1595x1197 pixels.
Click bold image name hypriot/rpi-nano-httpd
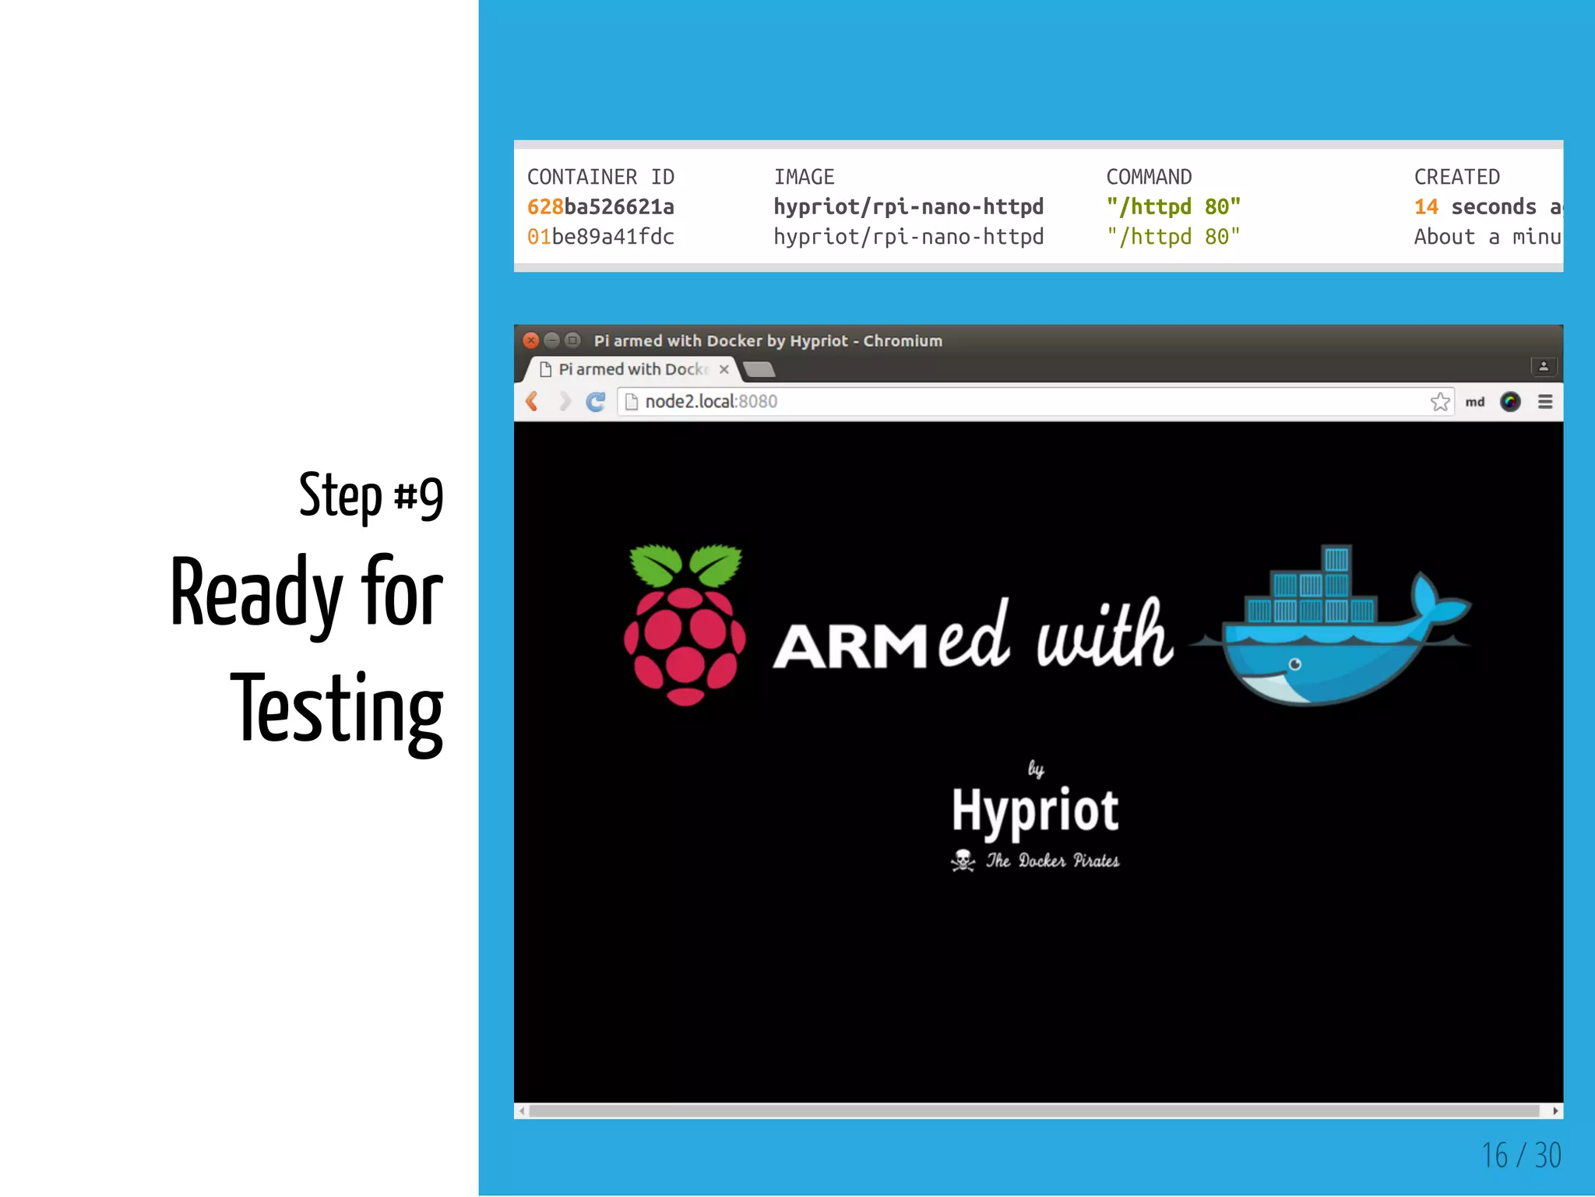908,206
